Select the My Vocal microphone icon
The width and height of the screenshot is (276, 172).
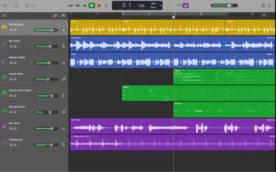click(x=4, y=126)
